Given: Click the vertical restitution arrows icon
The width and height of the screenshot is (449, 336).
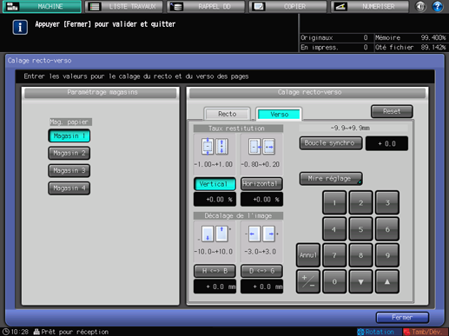Looking at the screenshot, I should click(x=215, y=147).
